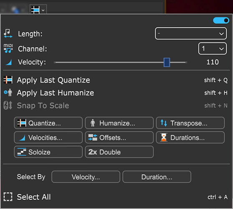Screen dimensions: 233x209
Task: Expand the arrow next to quantize toolbar icon
Action: (43, 10)
